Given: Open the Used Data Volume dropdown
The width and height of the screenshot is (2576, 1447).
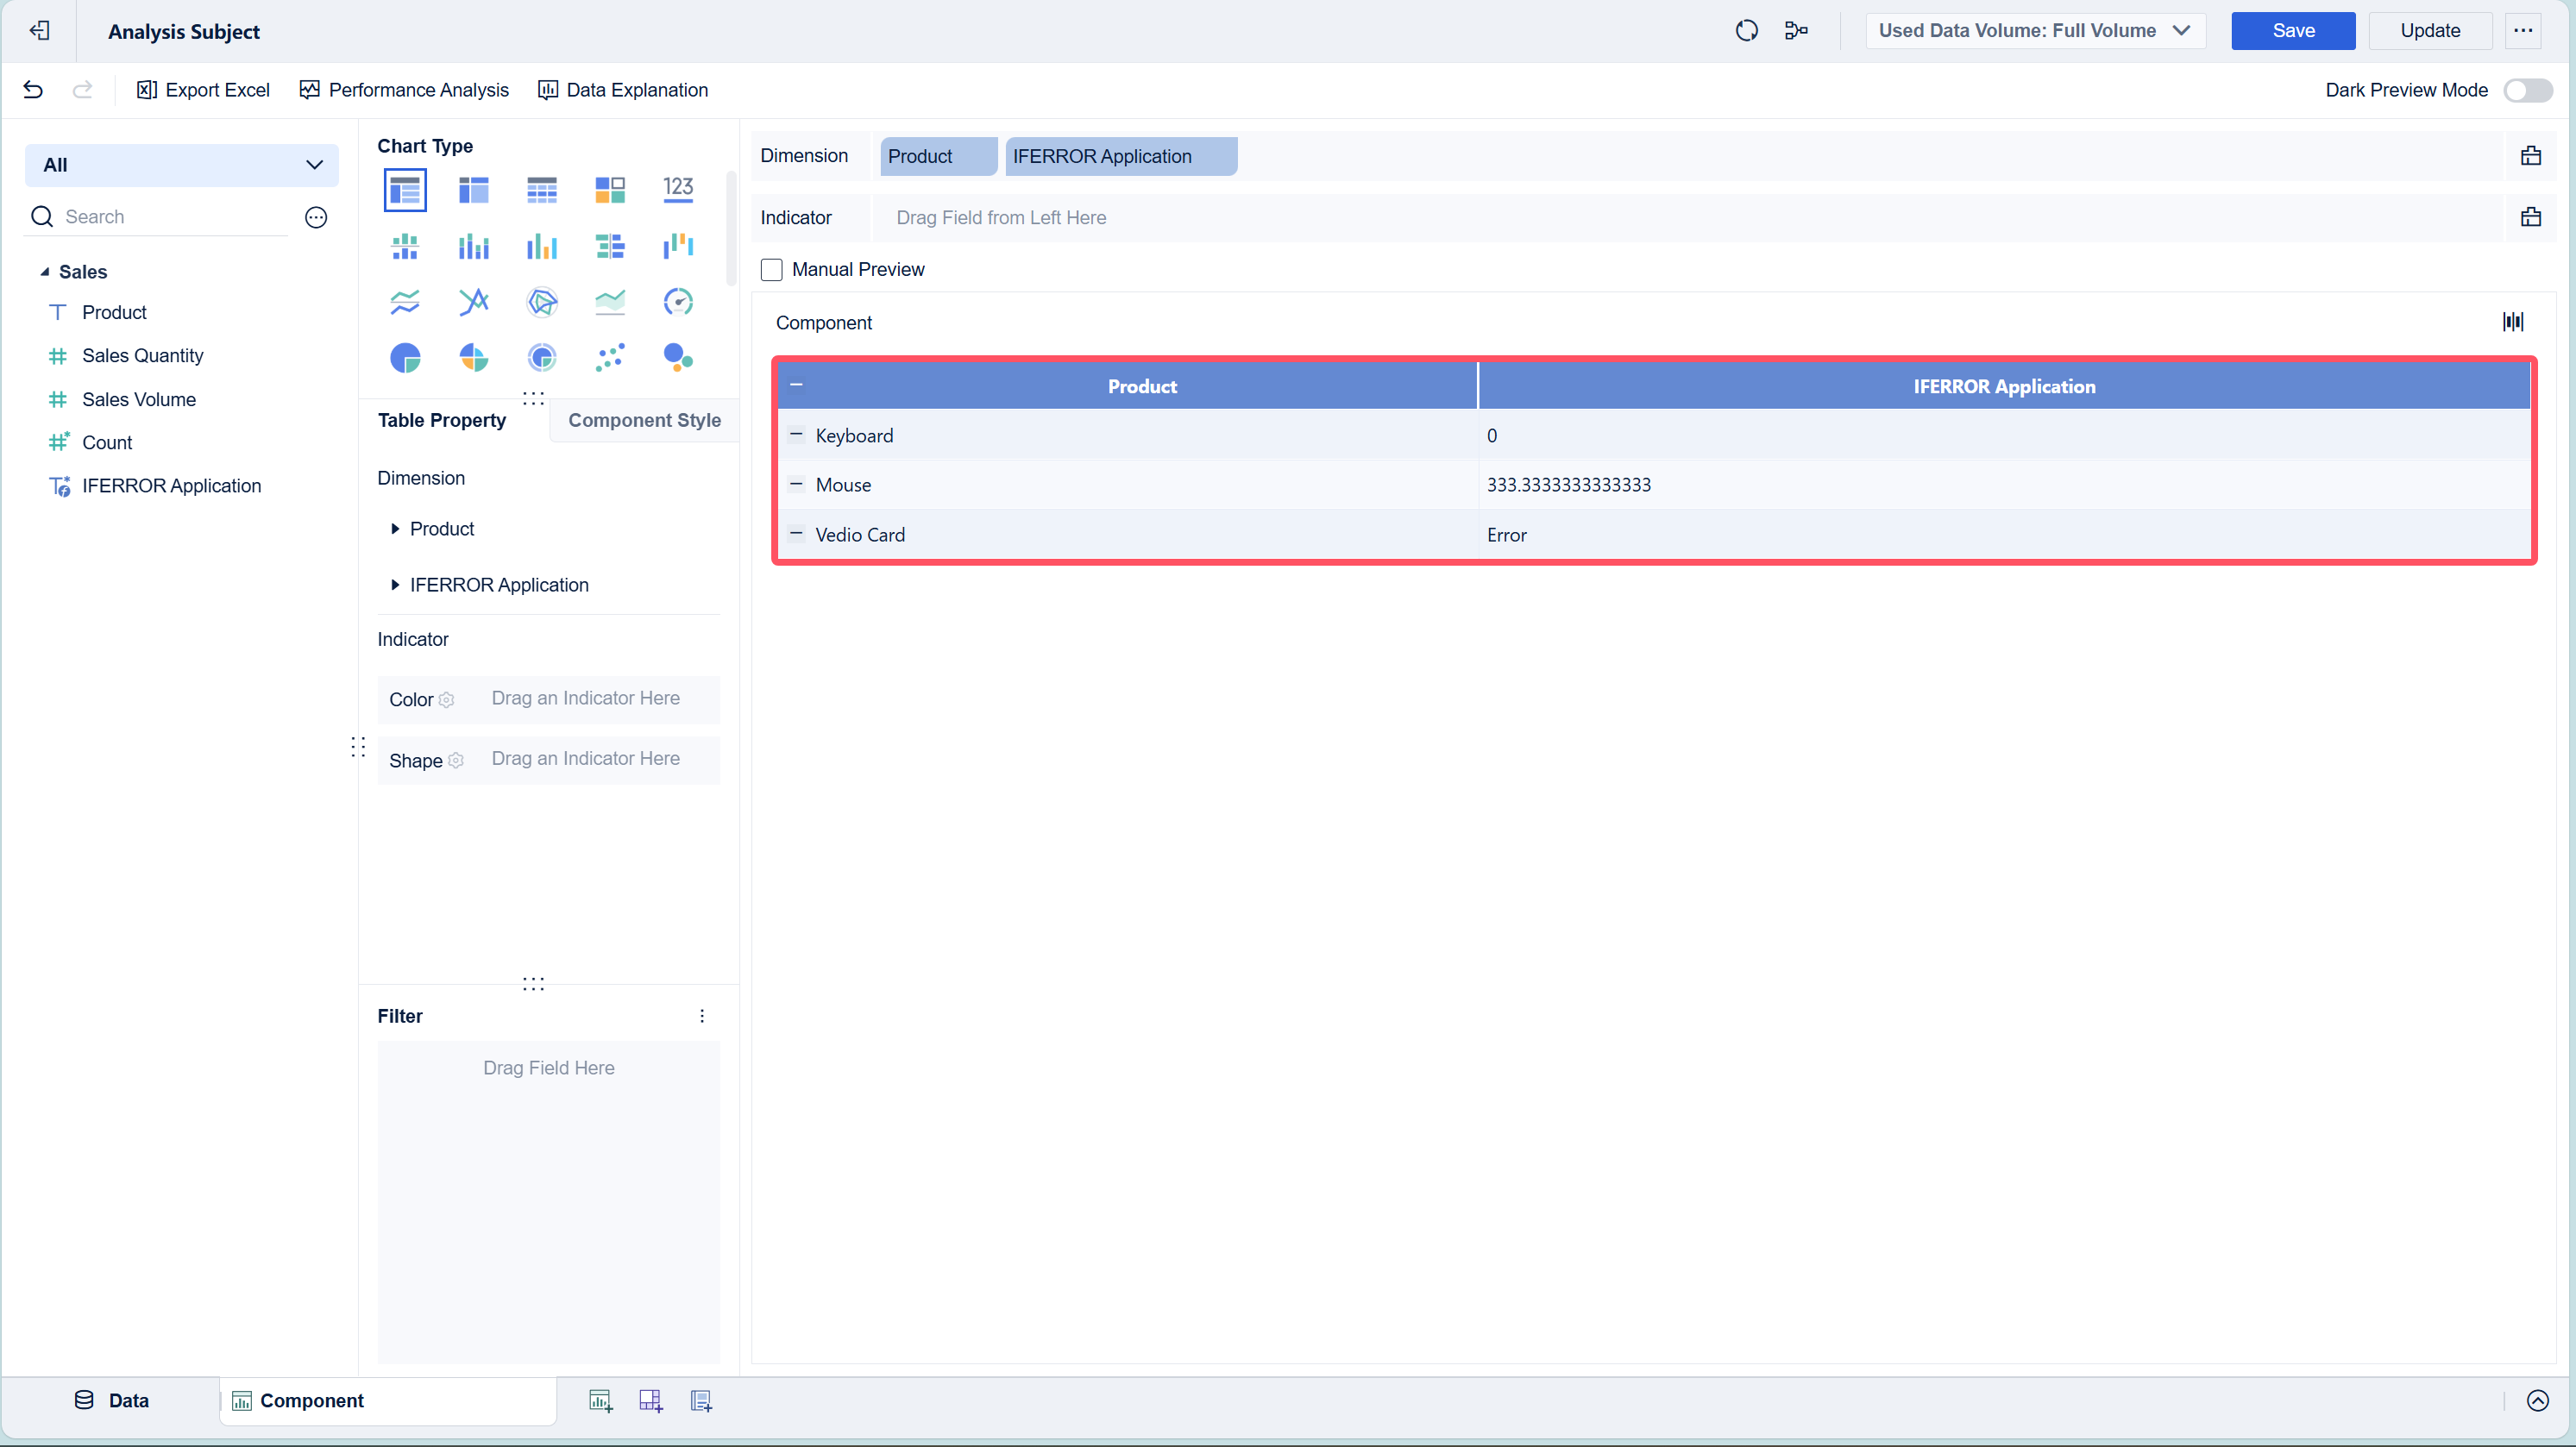Looking at the screenshot, I should pos(2035,31).
